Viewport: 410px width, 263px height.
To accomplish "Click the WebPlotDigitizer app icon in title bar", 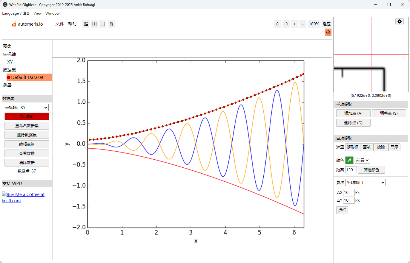I will [5, 4].
